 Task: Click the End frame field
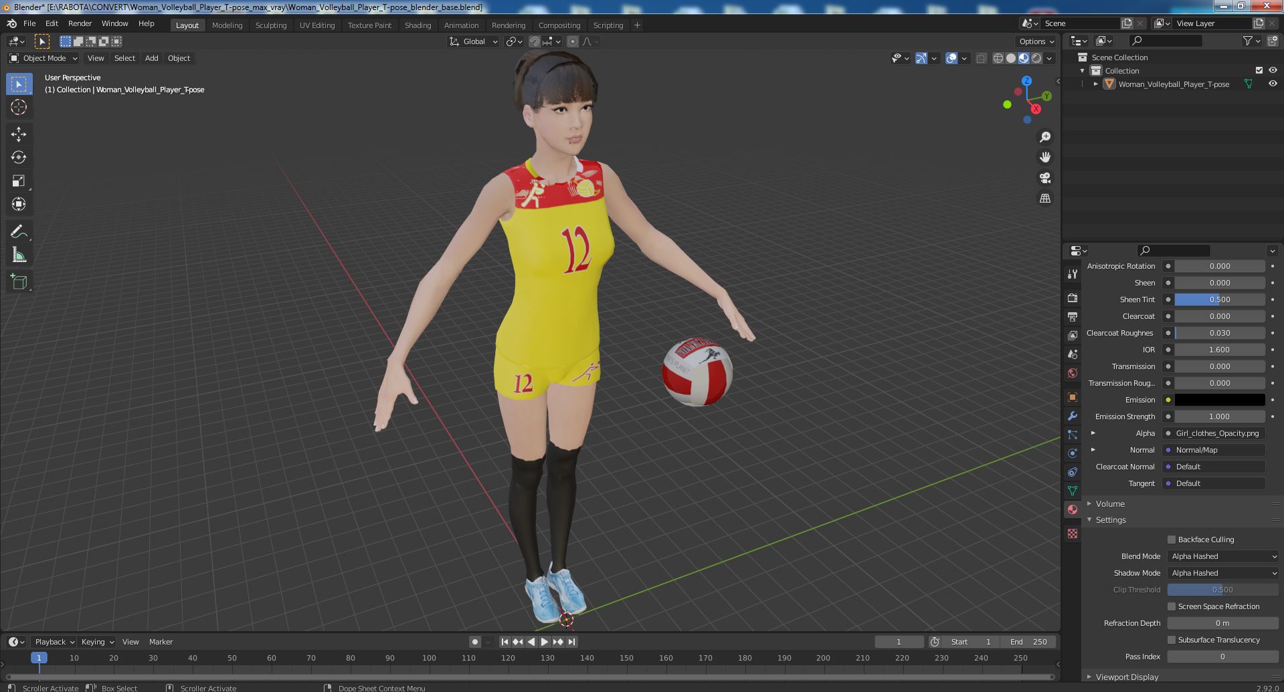click(x=1028, y=642)
